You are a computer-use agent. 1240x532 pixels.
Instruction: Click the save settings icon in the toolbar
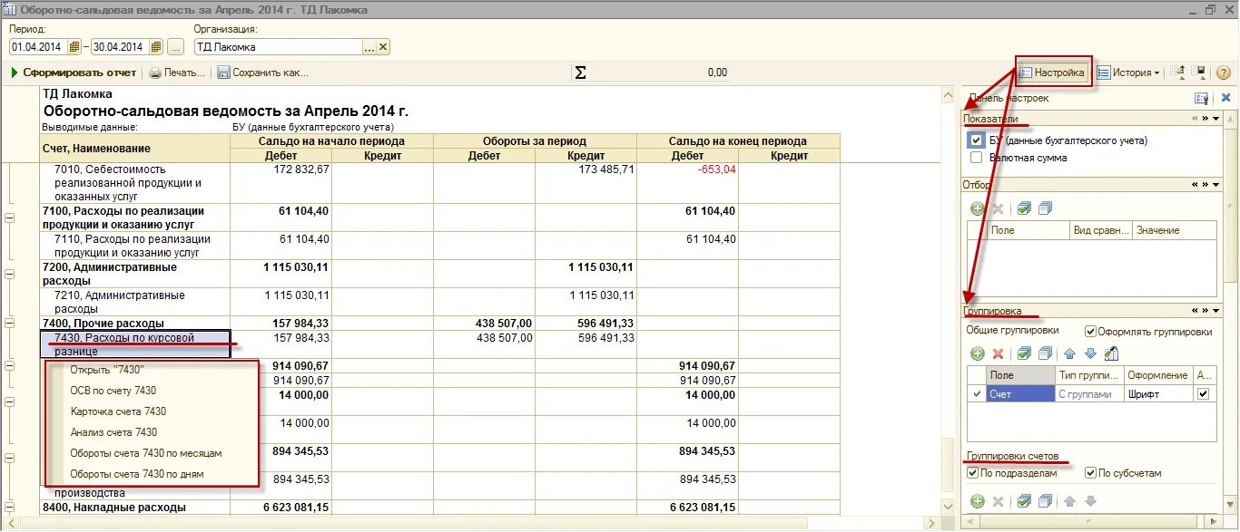pyautogui.click(x=1199, y=73)
